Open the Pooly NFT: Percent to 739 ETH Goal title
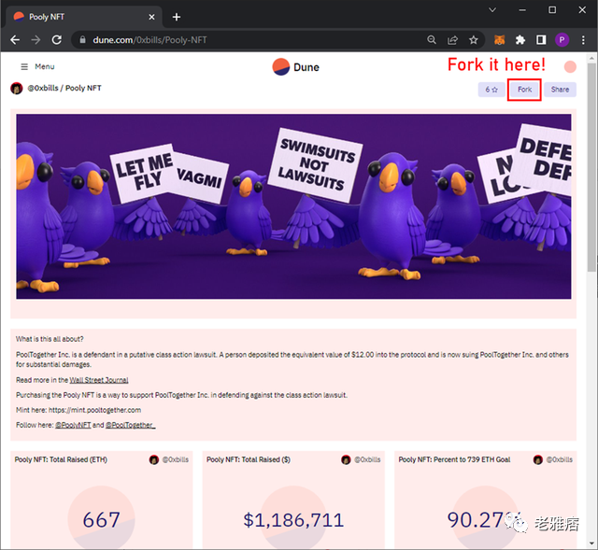 pos(454,459)
